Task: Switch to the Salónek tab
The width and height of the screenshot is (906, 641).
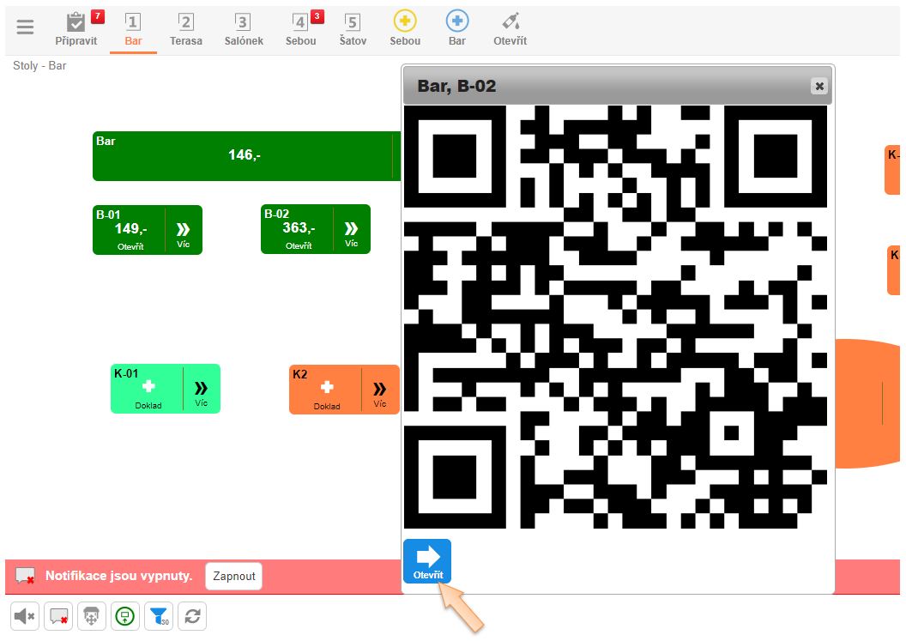Action: coord(244,28)
